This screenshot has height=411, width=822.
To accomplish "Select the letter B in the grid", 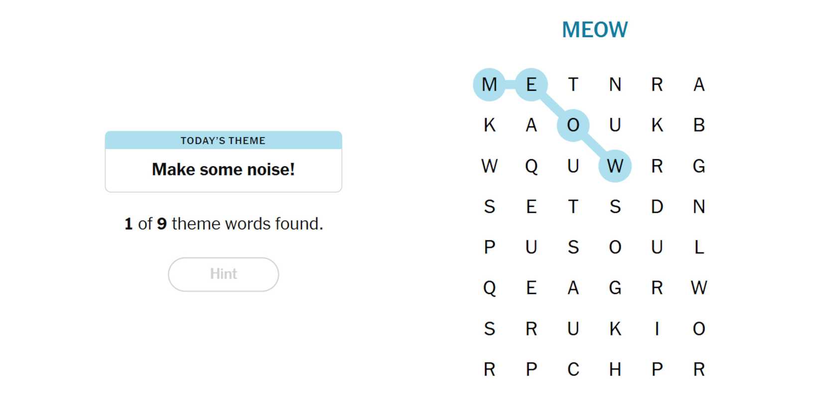I will [698, 125].
